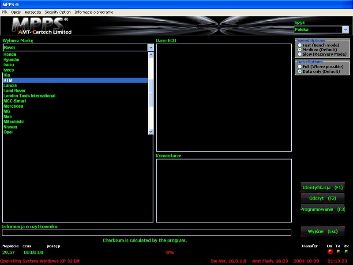Open the Wybierz Markę brand dropdown
Screen dimensions: 353x265
[150, 47]
